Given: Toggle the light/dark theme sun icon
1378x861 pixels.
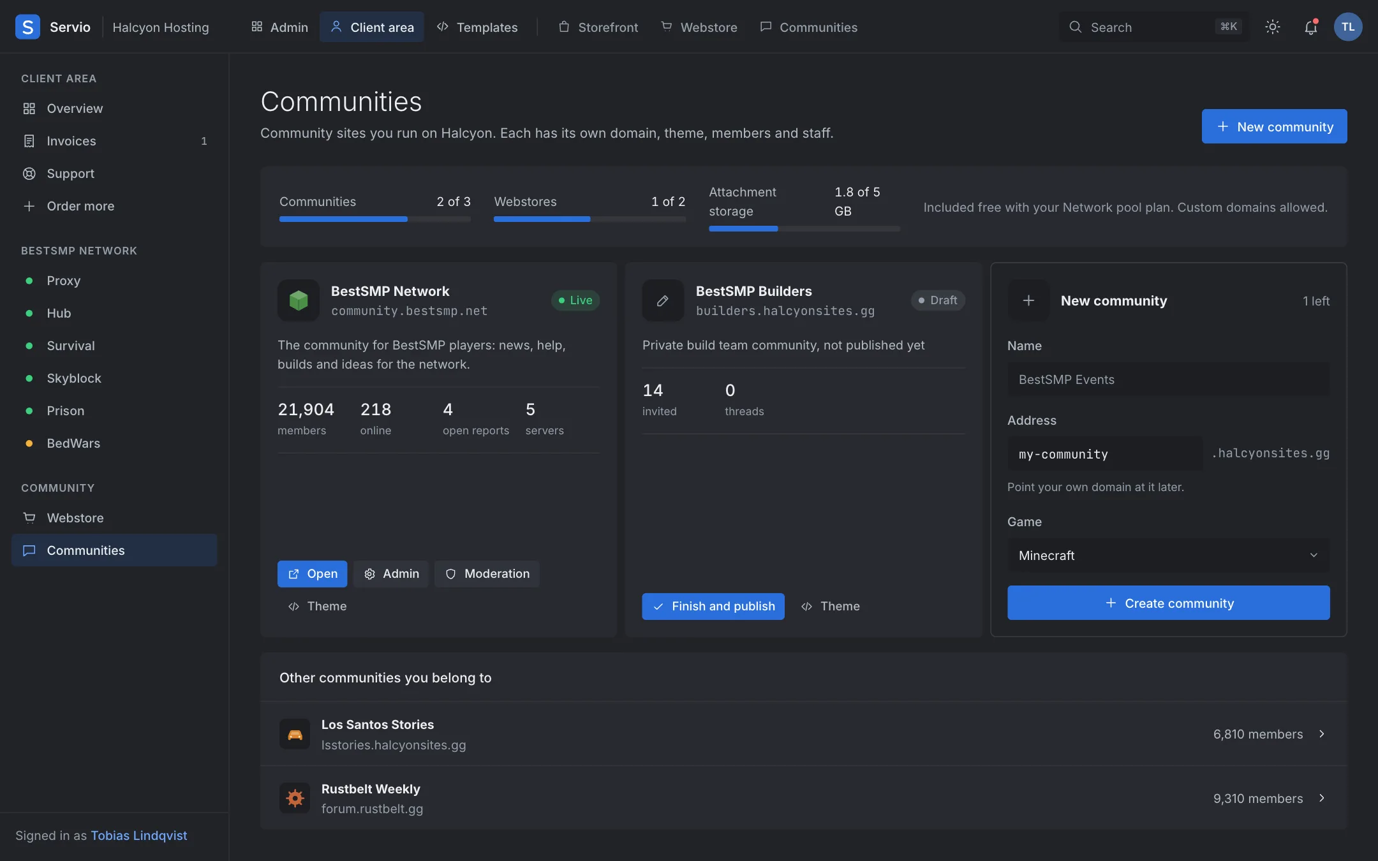Looking at the screenshot, I should 1272,27.
